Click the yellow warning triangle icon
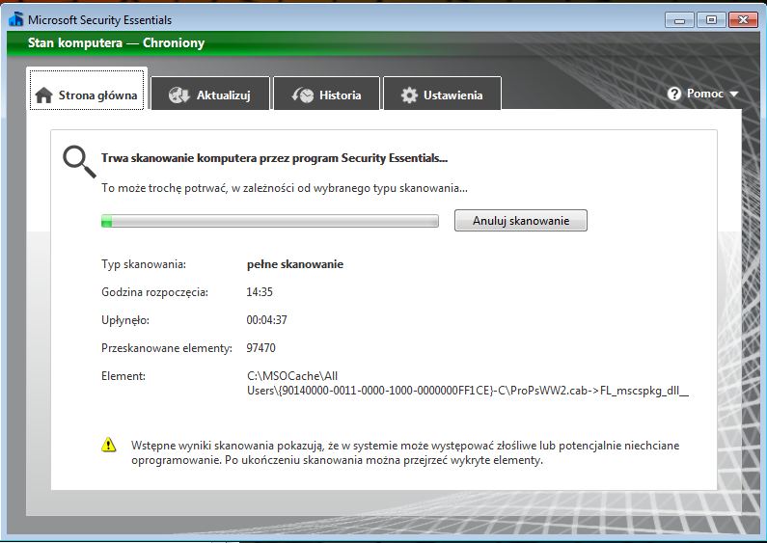Screen dimensions: 767x543 109,445
